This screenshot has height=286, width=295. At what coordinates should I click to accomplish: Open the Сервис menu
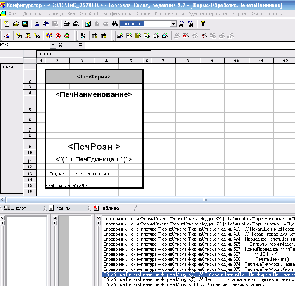point(240,14)
